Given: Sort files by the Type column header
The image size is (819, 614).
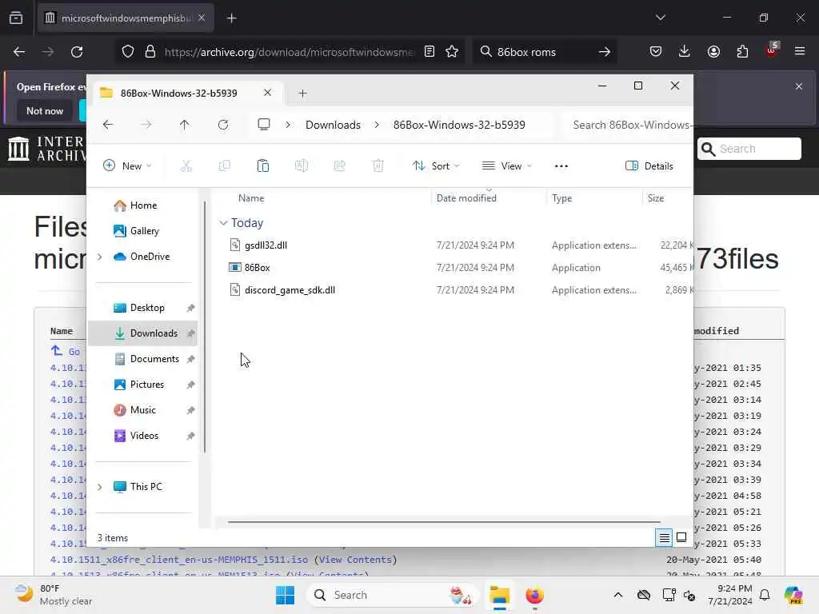Looking at the screenshot, I should tap(562, 198).
